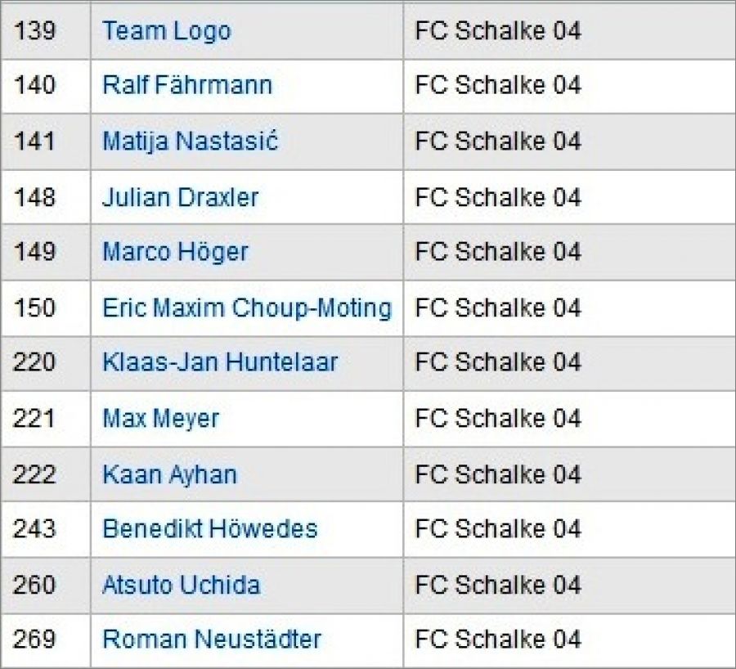Select Kaan Ayhan's link
Viewport: 736px width, 669px height.
[169, 474]
